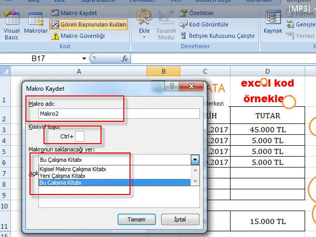
Task: Click the insert function fx icon
Action: pyautogui.click(x=125, y=59)
